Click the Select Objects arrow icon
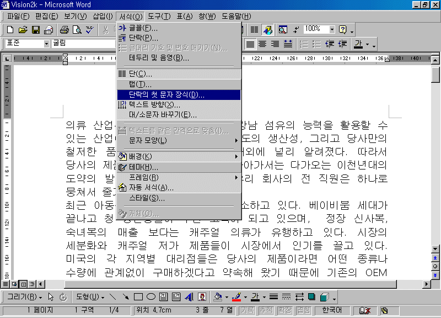 tap(51, 297)
